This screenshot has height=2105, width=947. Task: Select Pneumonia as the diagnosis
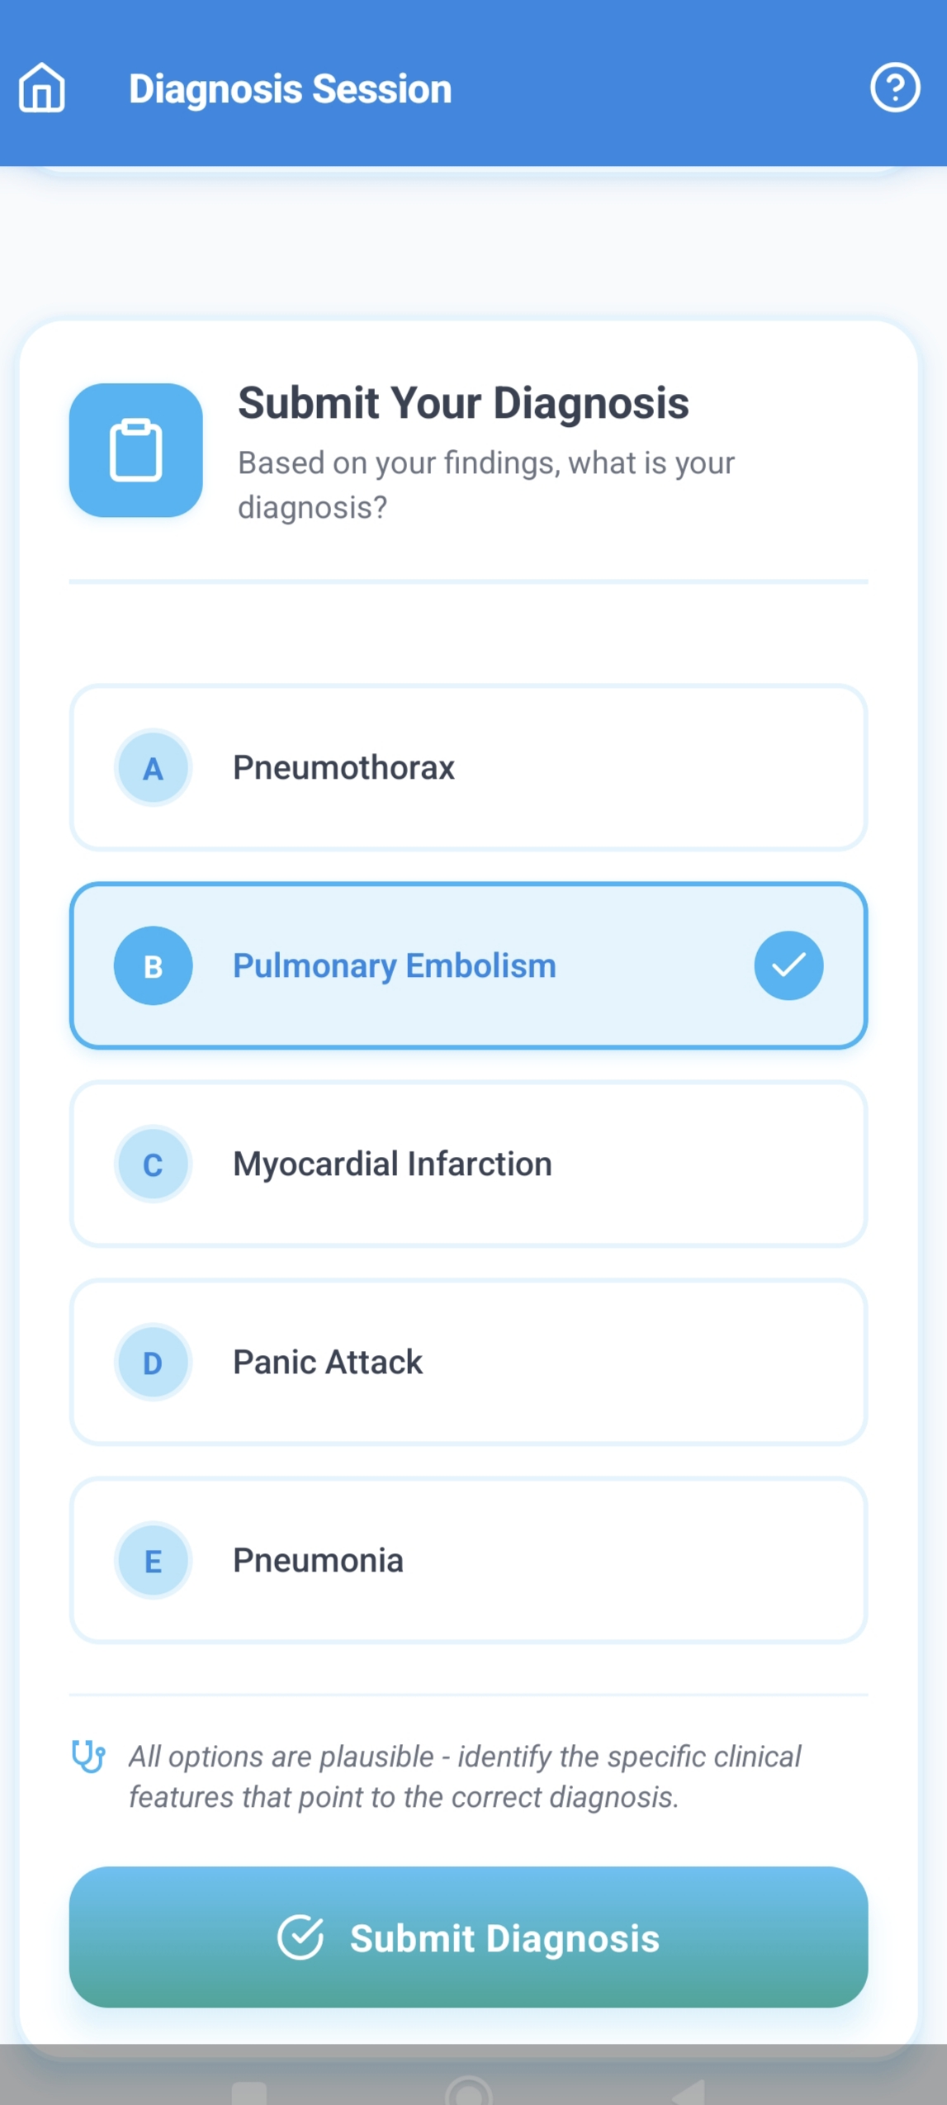click(x=468, y=1560)
